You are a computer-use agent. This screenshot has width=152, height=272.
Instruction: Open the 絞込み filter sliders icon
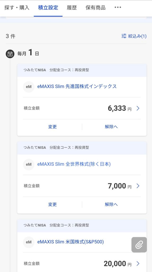coord(124,36)
